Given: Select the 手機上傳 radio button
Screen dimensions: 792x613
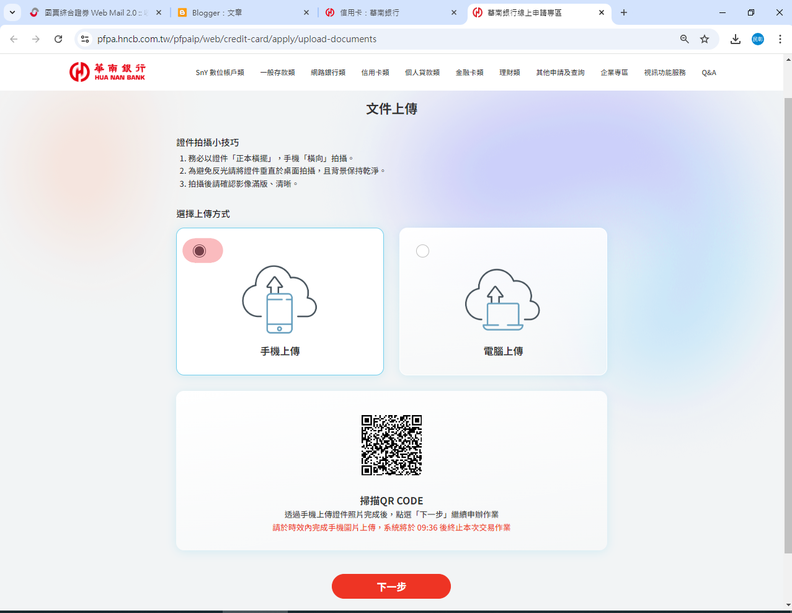Looking at the screenshot, I should click(199, 251).
